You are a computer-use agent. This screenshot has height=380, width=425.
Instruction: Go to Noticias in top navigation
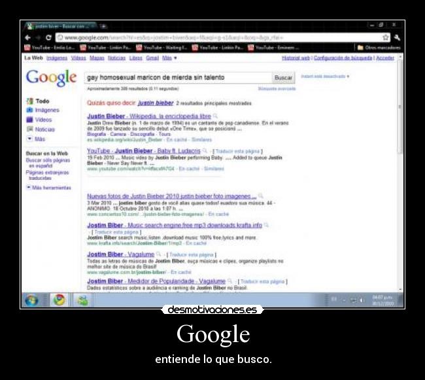[116, 58]
